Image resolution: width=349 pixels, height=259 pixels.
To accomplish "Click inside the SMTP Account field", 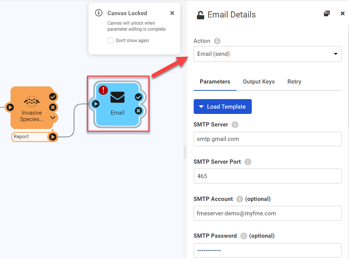I will click(267, 213).
